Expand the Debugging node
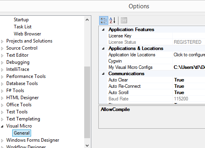This screenshot has width=205, height=148. pos(2,63)
